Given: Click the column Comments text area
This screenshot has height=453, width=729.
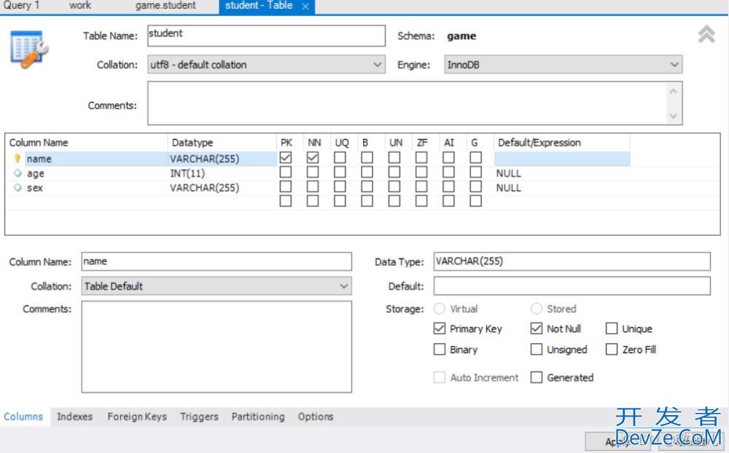Looking at the screenshot, I should tap(217, 347).
